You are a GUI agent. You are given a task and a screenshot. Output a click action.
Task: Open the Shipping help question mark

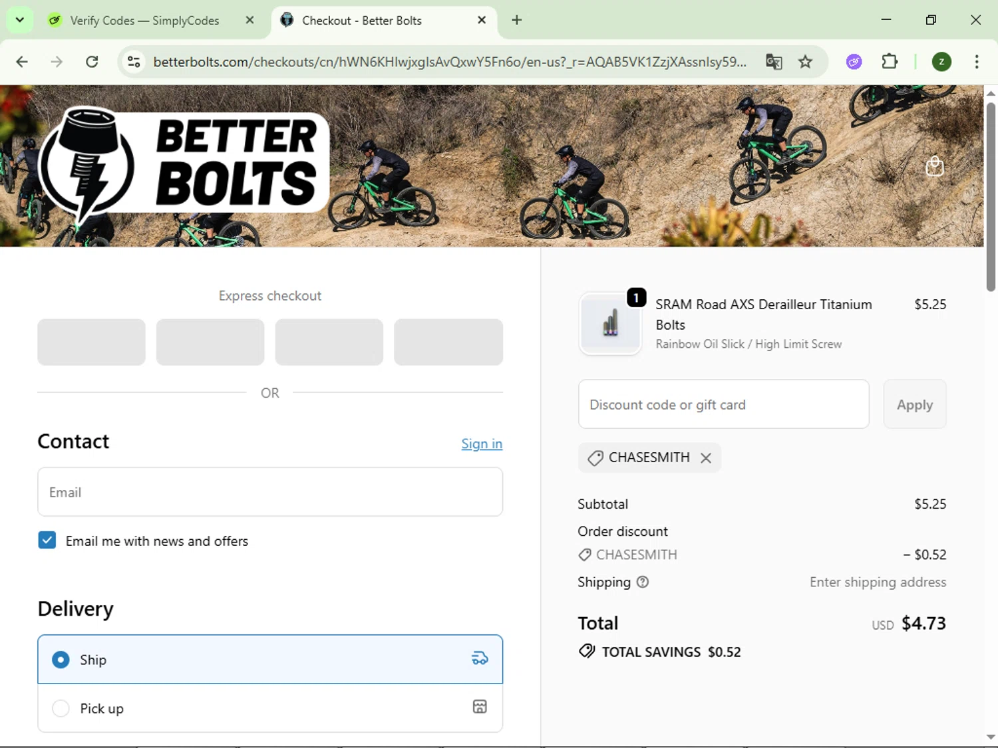tap(642, 582)
